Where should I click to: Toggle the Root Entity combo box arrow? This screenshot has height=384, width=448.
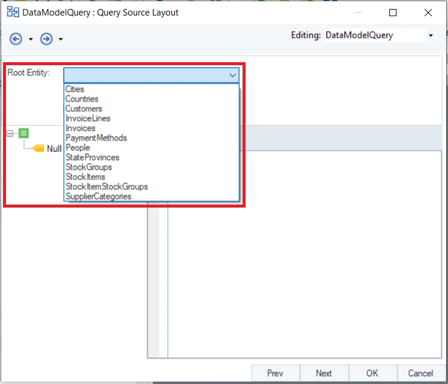tap(232, 75)
